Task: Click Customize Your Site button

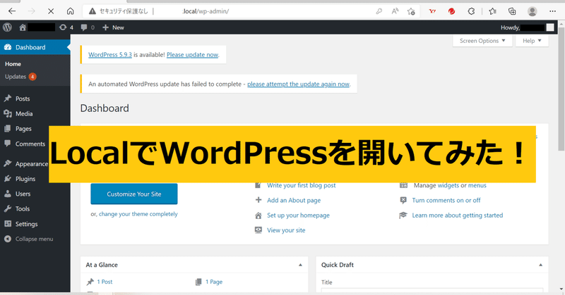Action: pyautogui.click(x=134, y=194)
